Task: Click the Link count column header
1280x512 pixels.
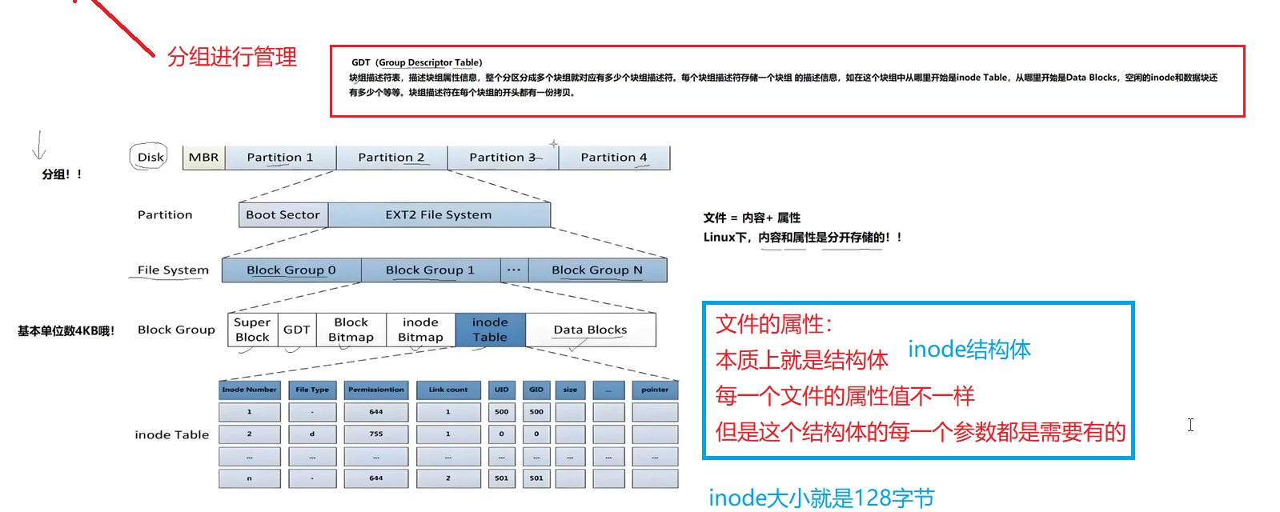Action: coord(447,390)
